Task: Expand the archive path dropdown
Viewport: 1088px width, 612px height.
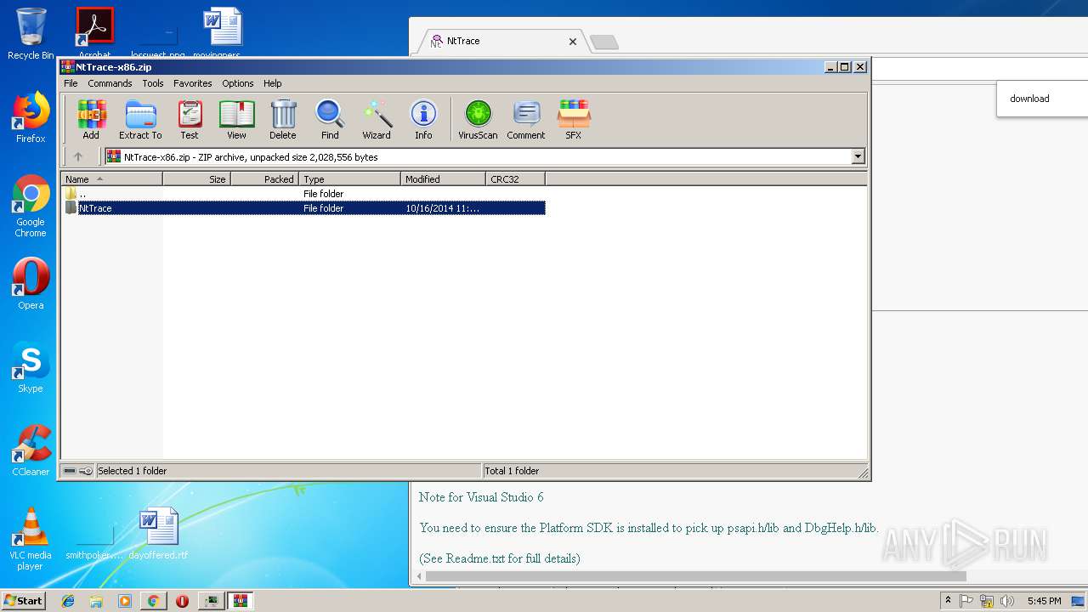Action: (858, 156)
